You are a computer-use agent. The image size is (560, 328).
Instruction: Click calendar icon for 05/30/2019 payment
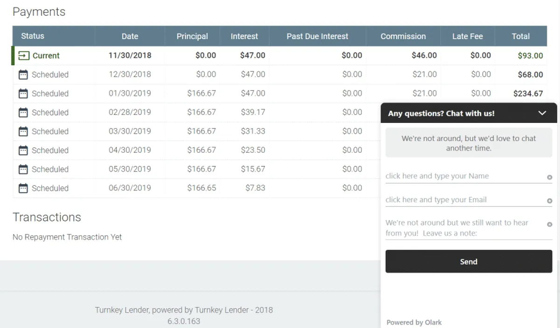point(23,169)
